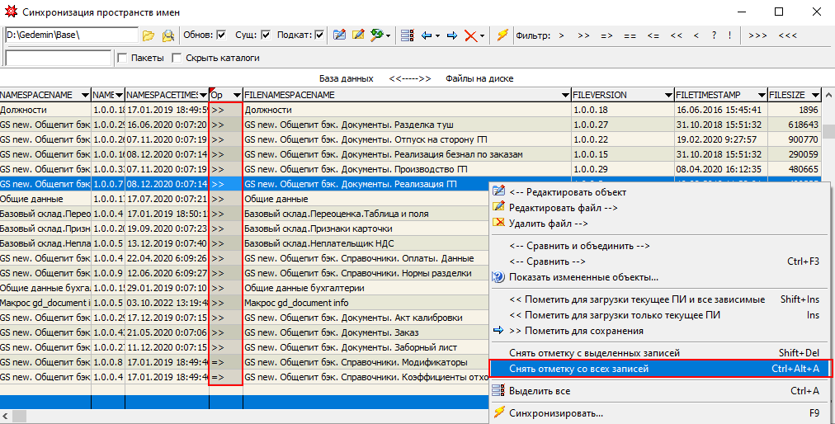The width and height of the screenshot is (835, 424).
Task: Click the == filter button
Action: pos(630,35)
